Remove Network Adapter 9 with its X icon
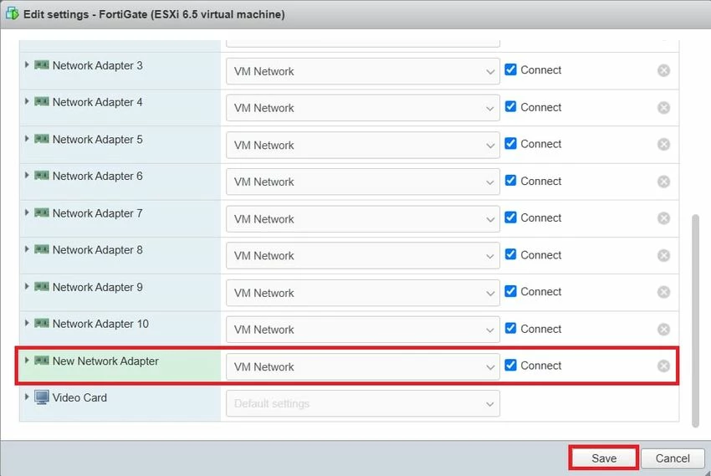This screenshot has height=476, width=711. tap(663, 292)
